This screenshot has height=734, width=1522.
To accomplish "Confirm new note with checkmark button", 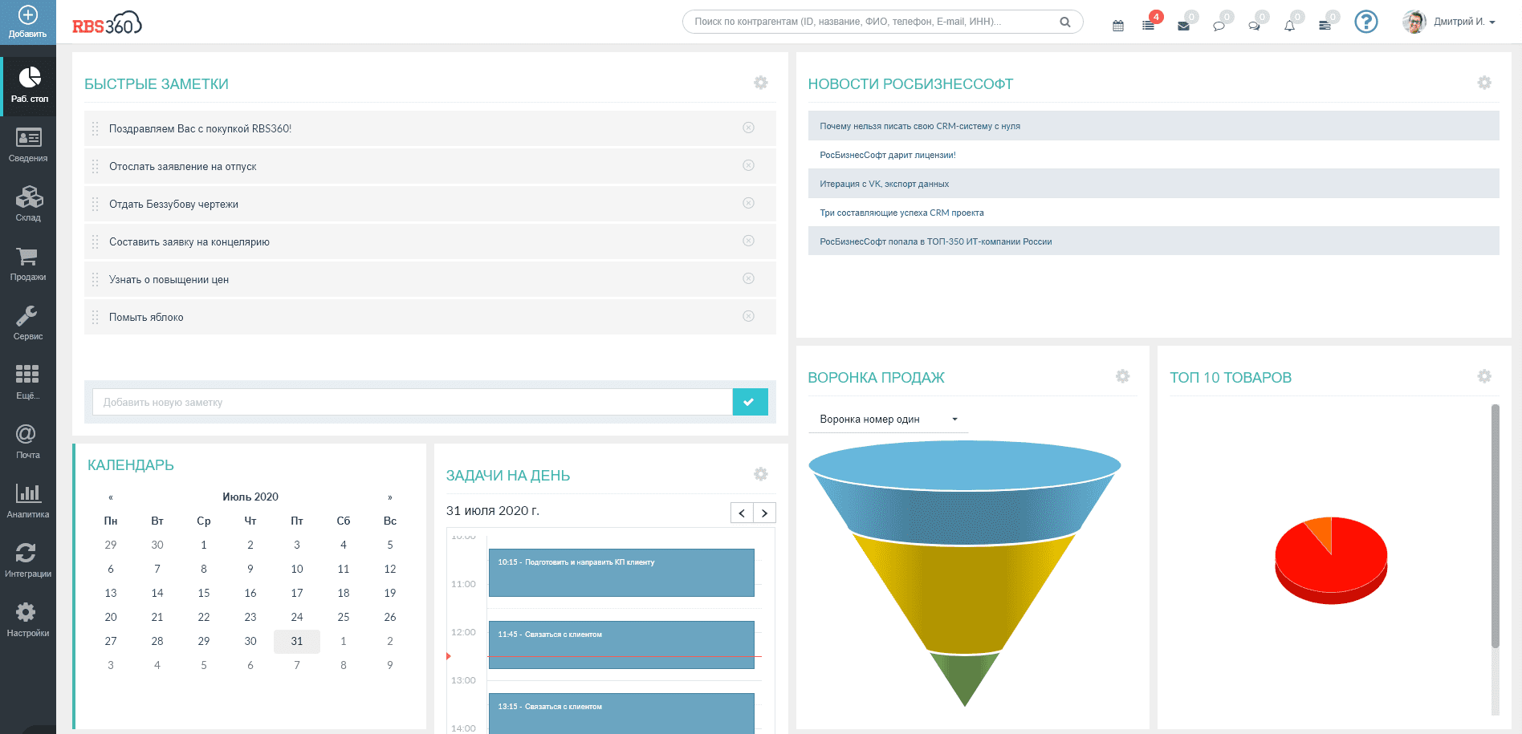I will 750,402.
